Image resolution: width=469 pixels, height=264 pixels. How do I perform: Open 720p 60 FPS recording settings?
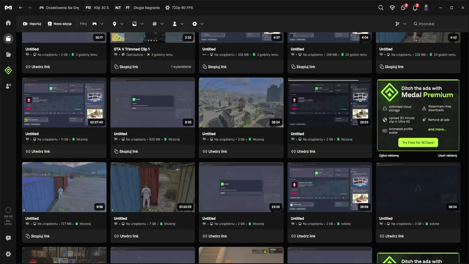[179, 8]
